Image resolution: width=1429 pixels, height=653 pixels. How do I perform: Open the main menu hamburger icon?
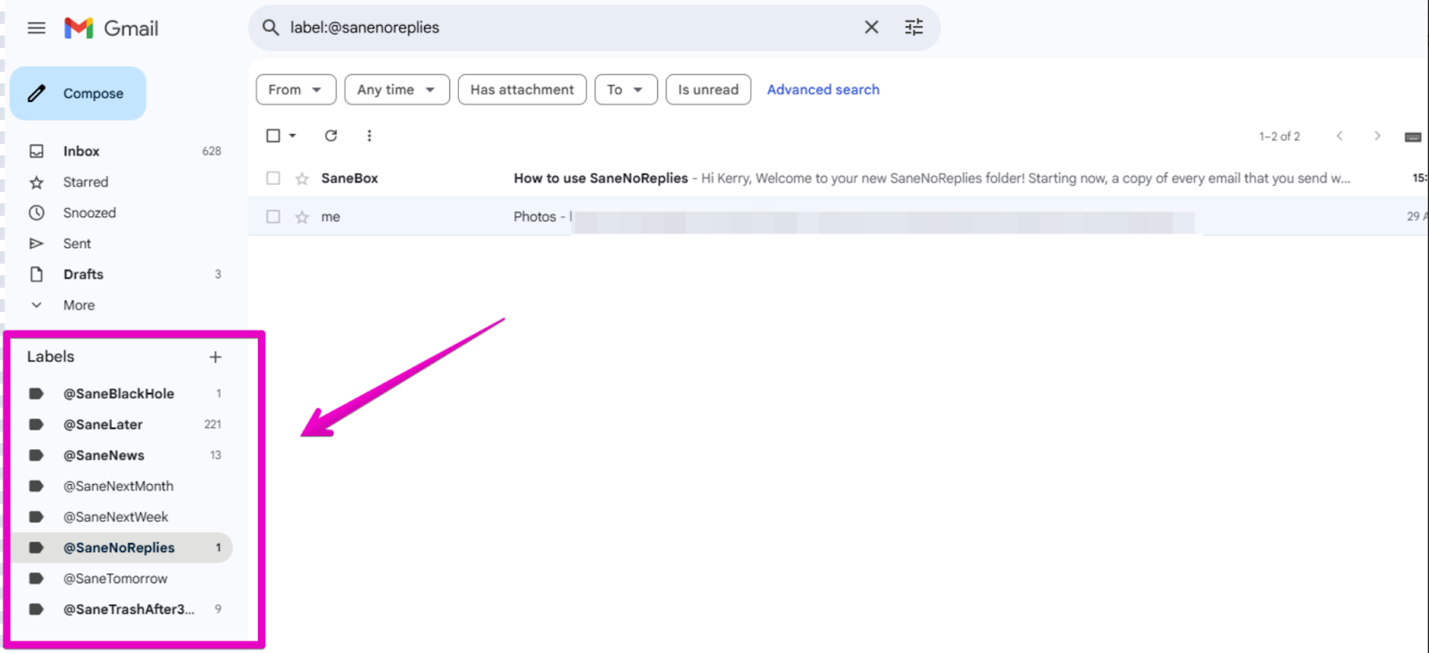pyautogui.click(x=36, y=28)
